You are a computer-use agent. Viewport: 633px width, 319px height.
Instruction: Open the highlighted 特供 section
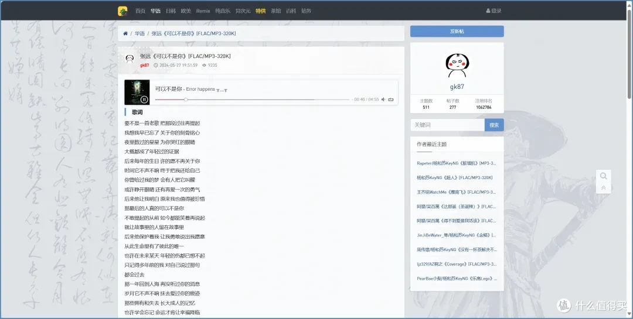(x=260, y=11)
